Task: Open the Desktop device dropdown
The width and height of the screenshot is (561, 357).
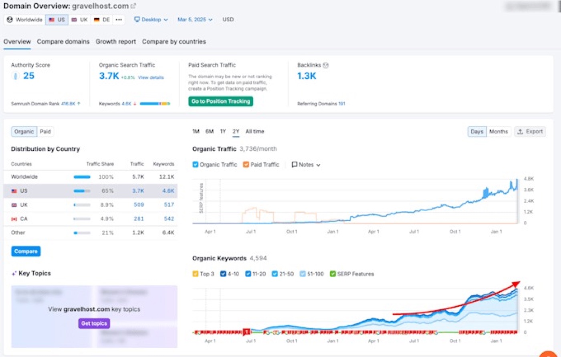Action: tap(151, 20)
